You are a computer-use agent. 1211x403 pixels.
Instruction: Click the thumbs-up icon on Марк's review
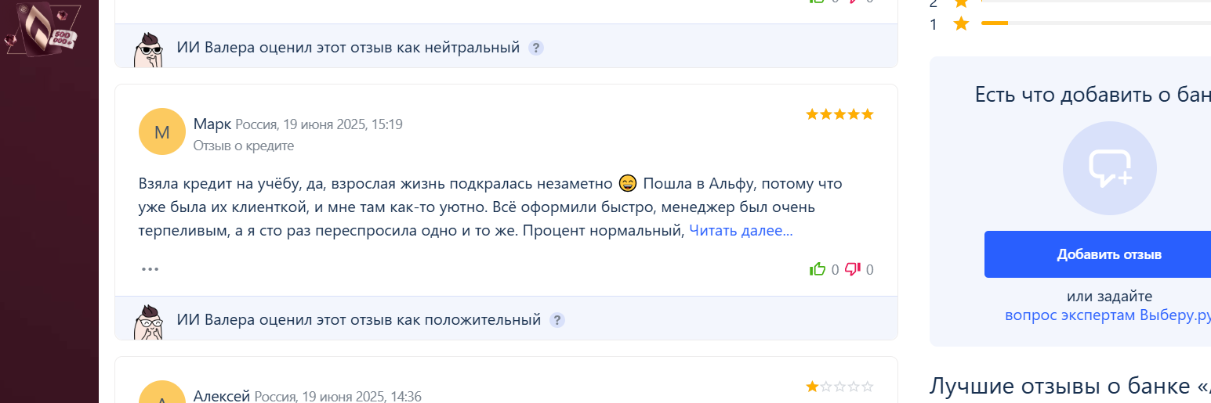click(x=818, y=269)
